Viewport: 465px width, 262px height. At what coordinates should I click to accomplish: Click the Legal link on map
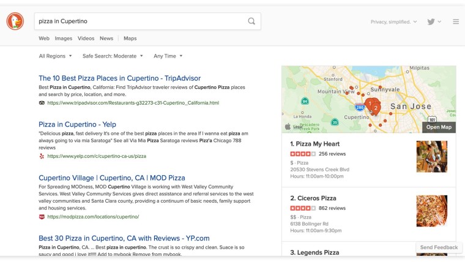297,127
